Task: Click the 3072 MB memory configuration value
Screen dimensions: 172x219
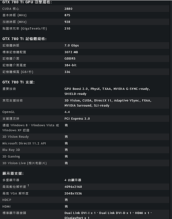Action: (71, 52)
